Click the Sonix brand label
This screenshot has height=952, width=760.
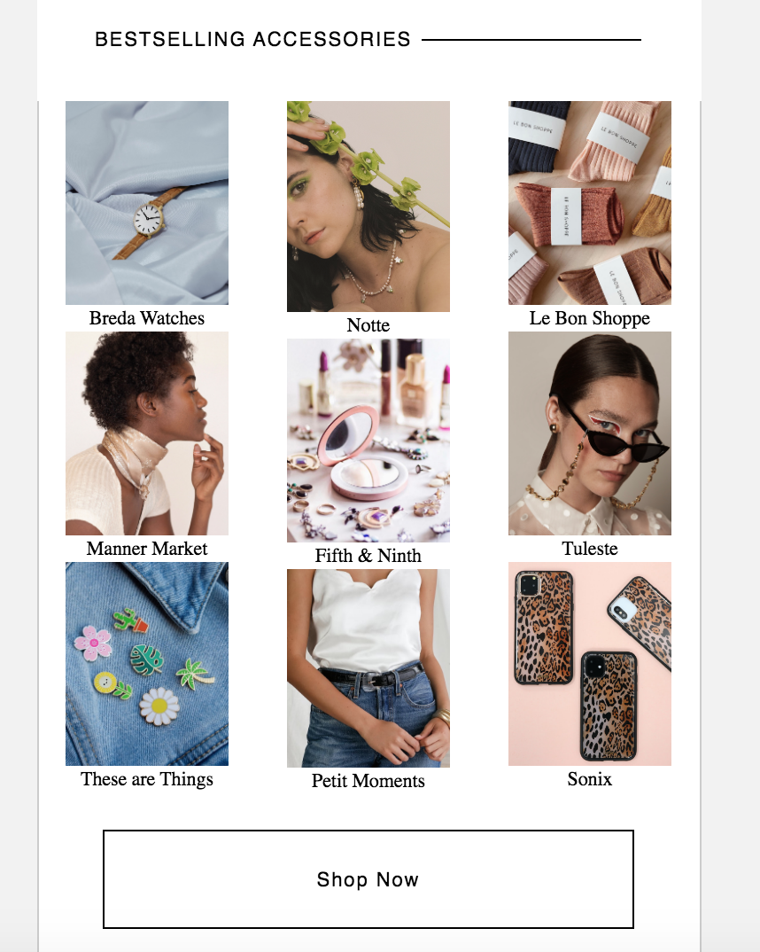pos(590,779)
